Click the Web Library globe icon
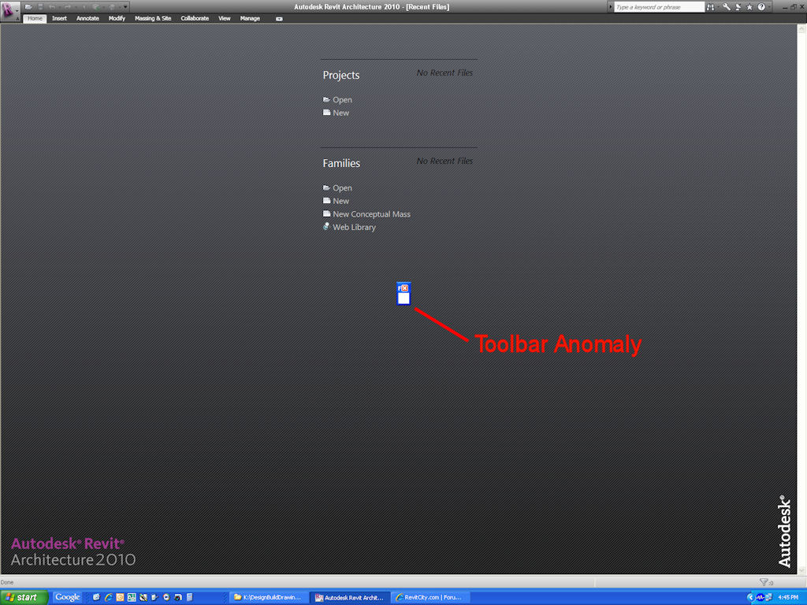Viewport: 807px width, 605px height. coord(326,226)
